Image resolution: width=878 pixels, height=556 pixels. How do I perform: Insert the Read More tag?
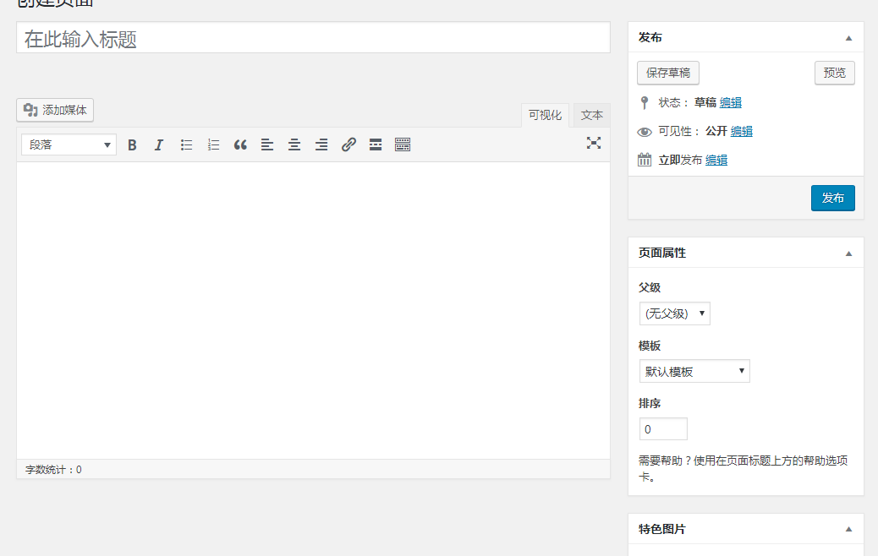[376, 144]
